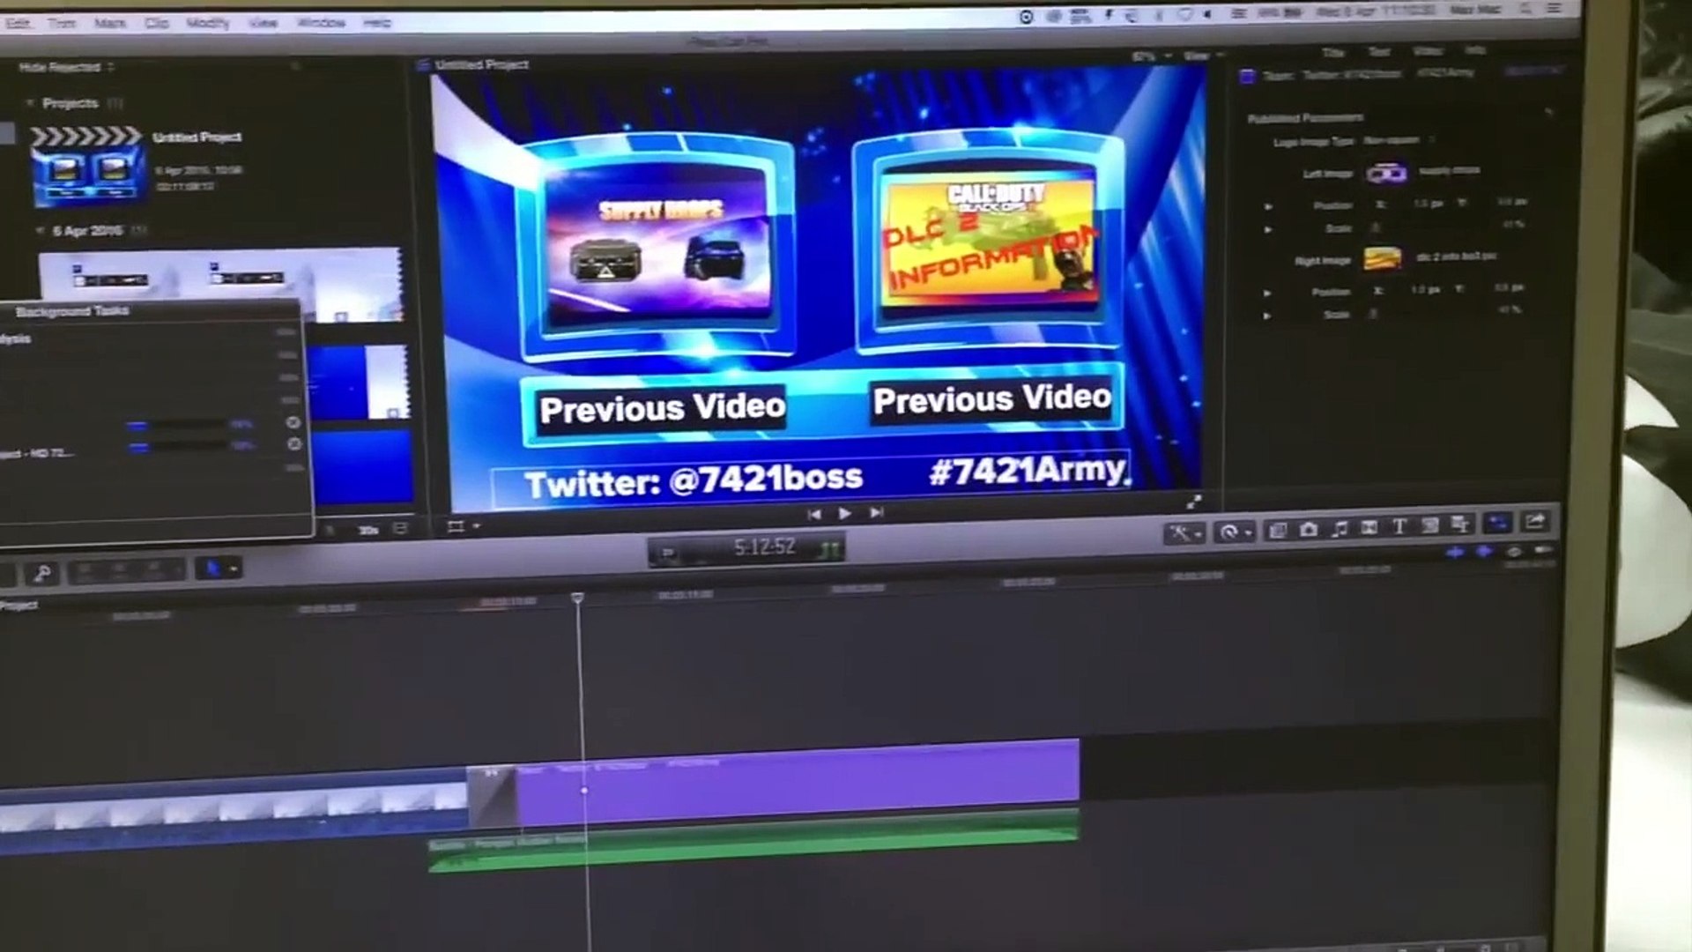1692x952 pixels.
Task: Jump to previous edit in viewer
Action: pos(814,514)
